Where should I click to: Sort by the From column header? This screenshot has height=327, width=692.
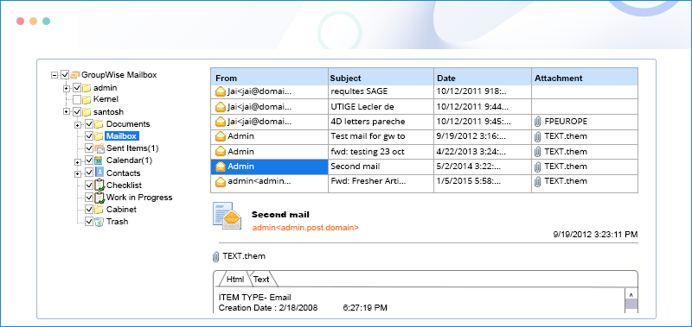tap(269, 78)
